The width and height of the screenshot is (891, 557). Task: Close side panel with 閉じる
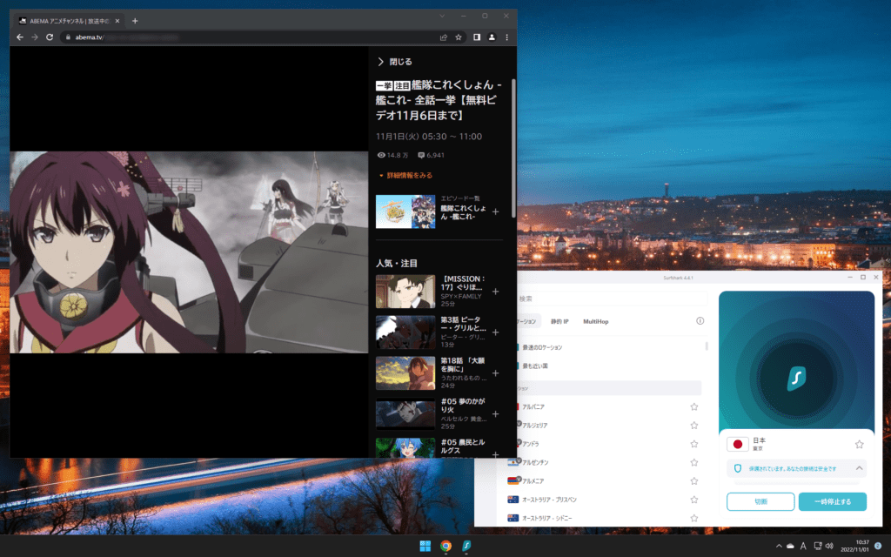pos(394,62)
